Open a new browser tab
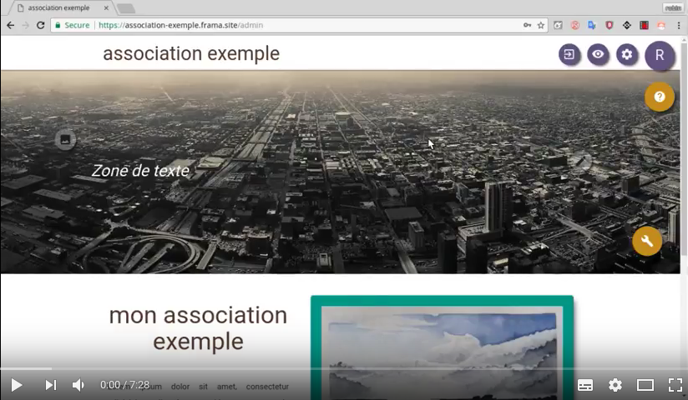 point(126,8)
